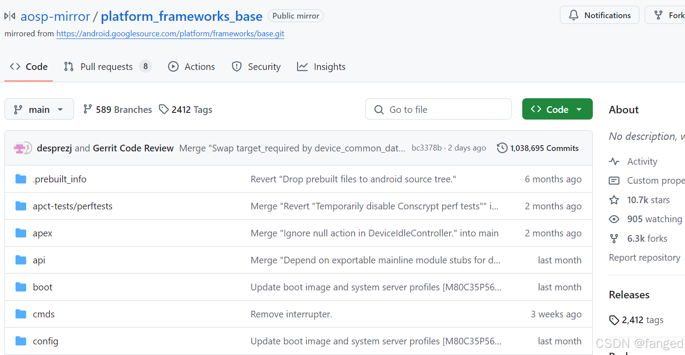Open the Custom properties link
The image size is (685, 355).
(x=656, y=181)
